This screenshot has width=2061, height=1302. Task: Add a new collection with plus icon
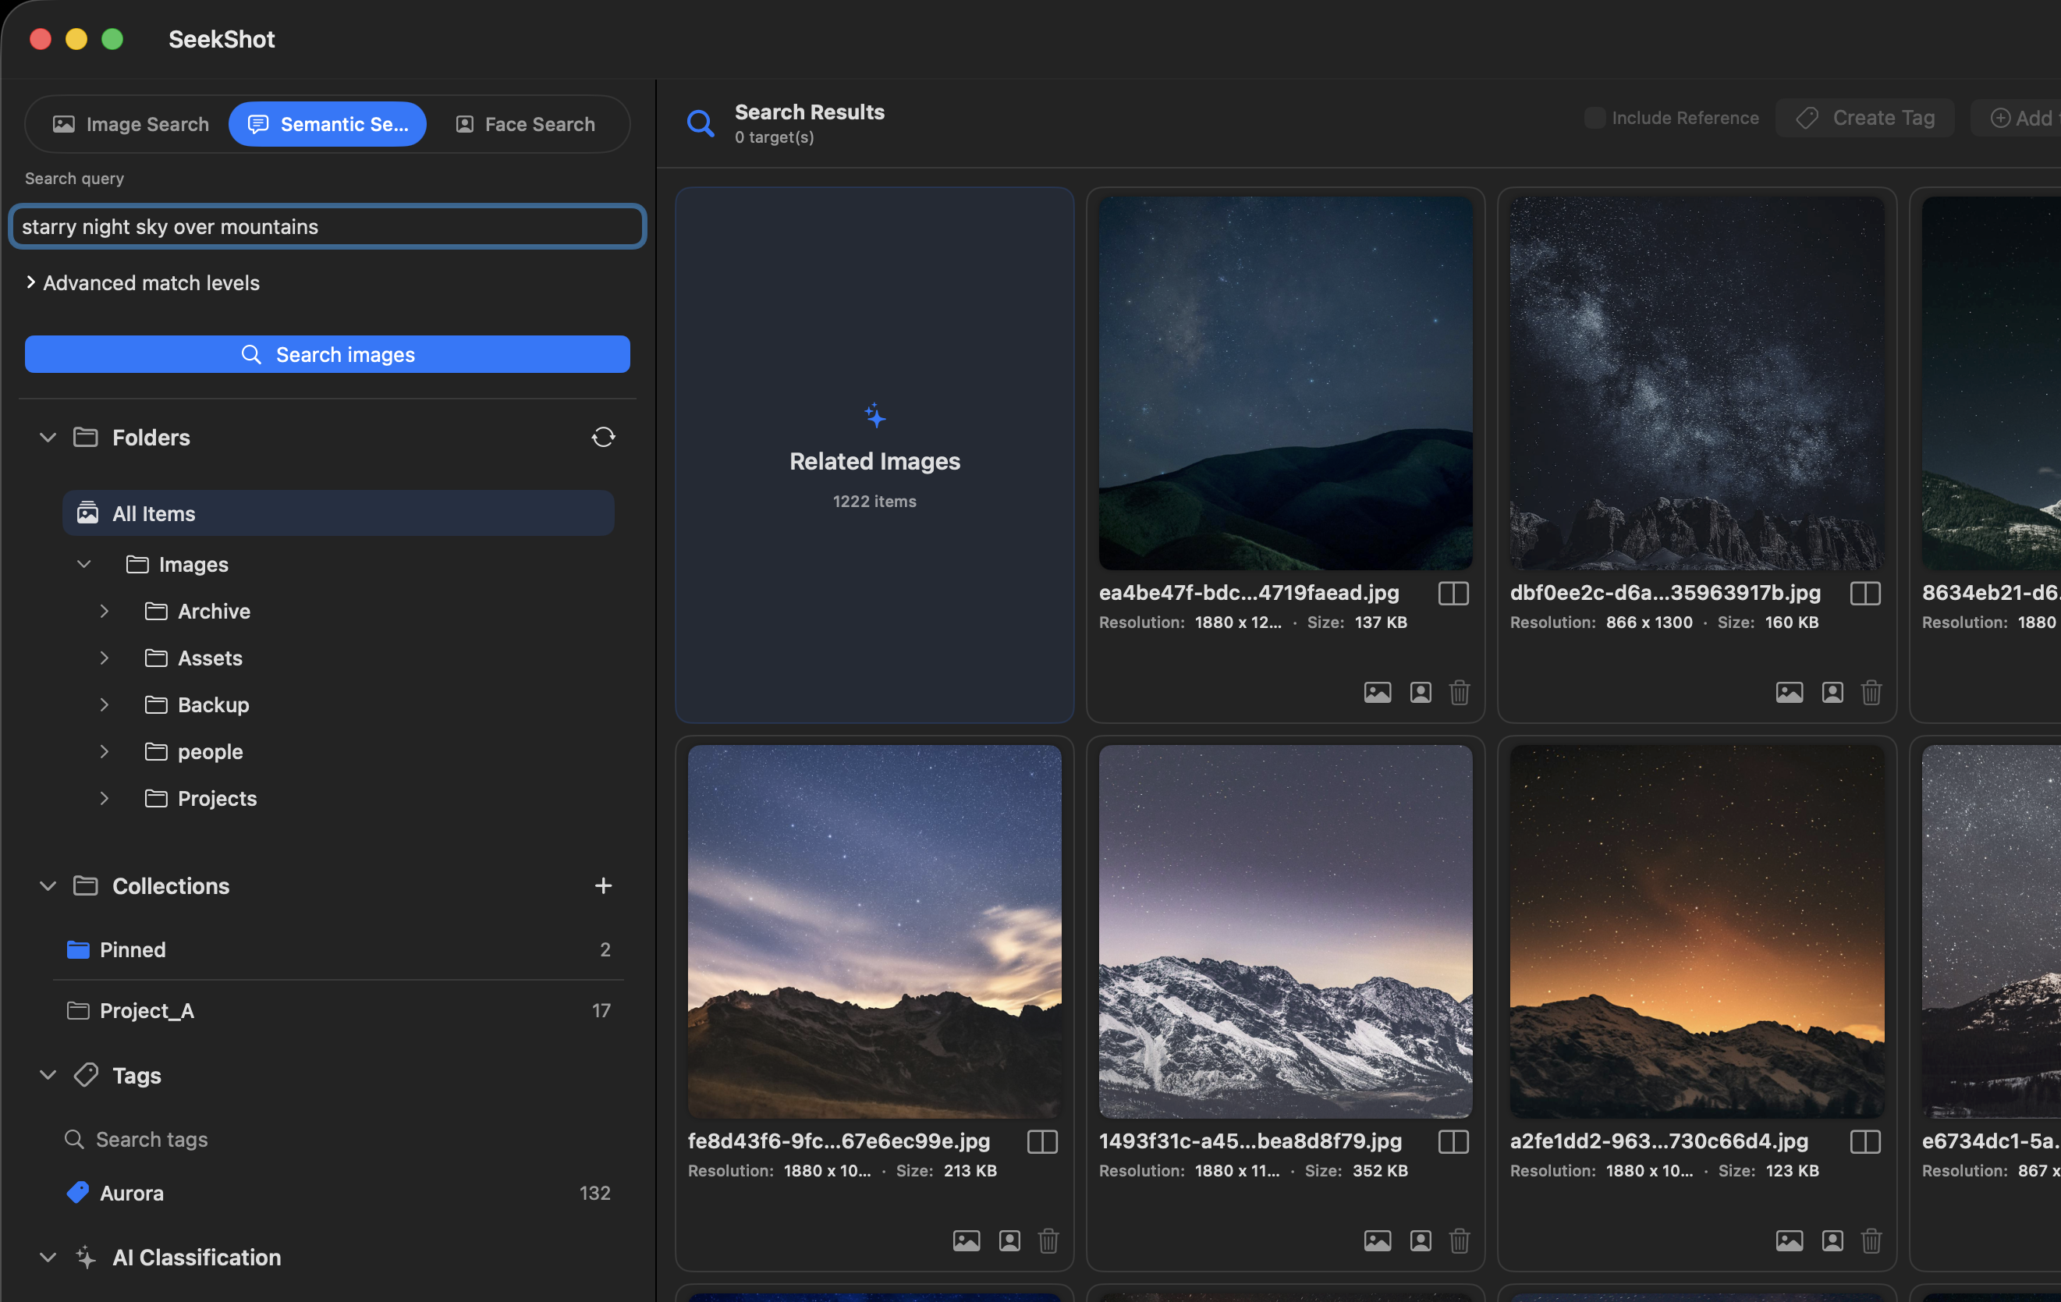(602, 886)
